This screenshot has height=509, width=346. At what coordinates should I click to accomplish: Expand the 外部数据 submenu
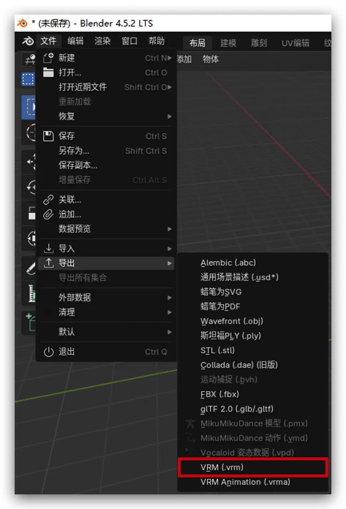point(106,298)
